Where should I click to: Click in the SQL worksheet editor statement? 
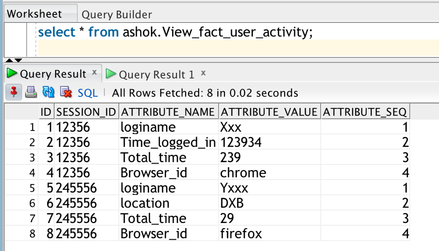point(175,32)
